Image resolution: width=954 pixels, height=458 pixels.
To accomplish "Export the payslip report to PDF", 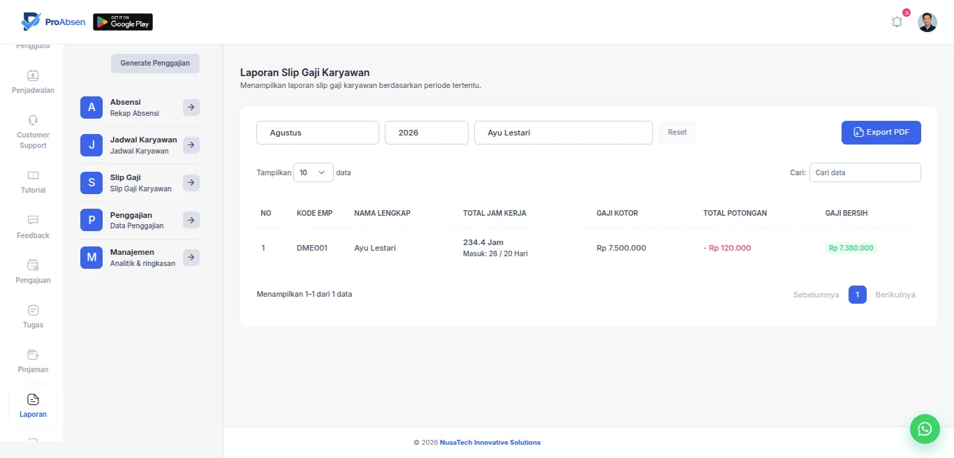I will pyautogui.click(x=881, y=133).
